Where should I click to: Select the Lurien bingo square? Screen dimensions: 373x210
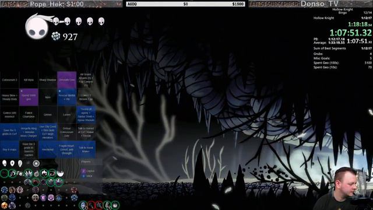click(x=67, y=115)
